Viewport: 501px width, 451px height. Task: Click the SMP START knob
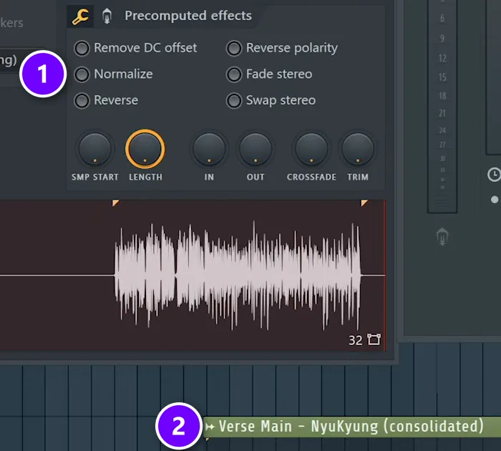click(95, 150)
